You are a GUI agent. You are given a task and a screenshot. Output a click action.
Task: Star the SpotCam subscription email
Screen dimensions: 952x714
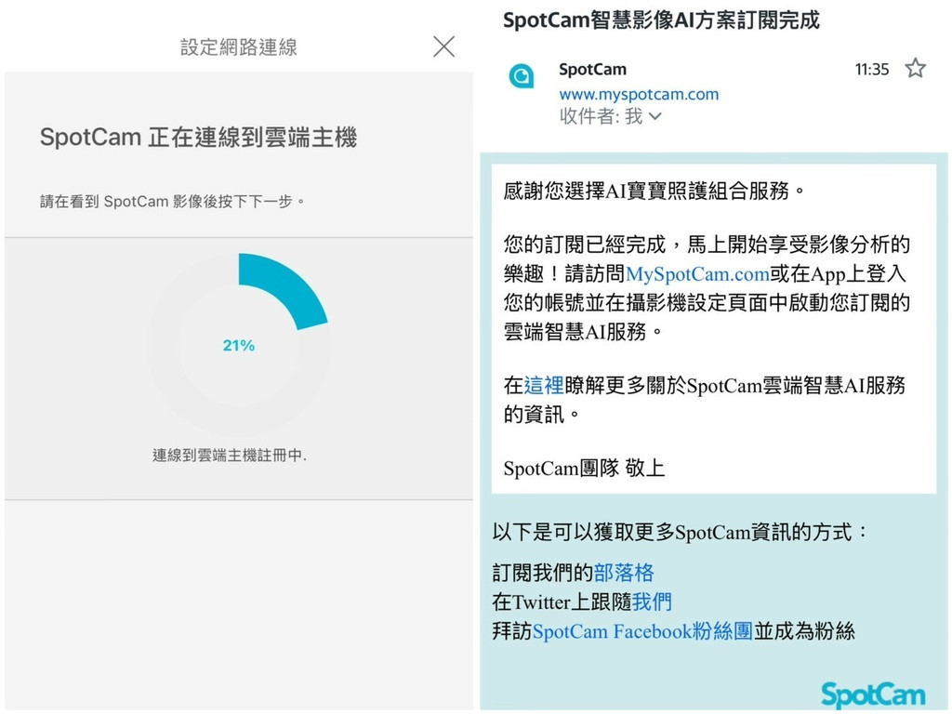click(915, 68)
